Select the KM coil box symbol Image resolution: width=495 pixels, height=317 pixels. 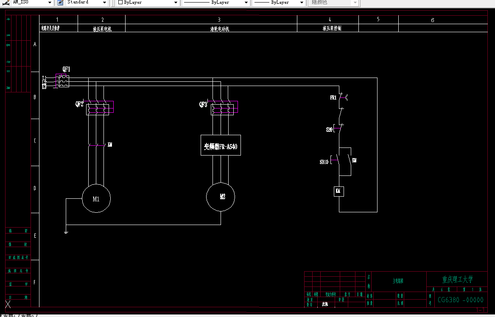339,191
